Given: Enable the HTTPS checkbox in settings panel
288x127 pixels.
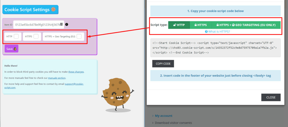Looking at the screenshot, I should [x=36, y=36].
